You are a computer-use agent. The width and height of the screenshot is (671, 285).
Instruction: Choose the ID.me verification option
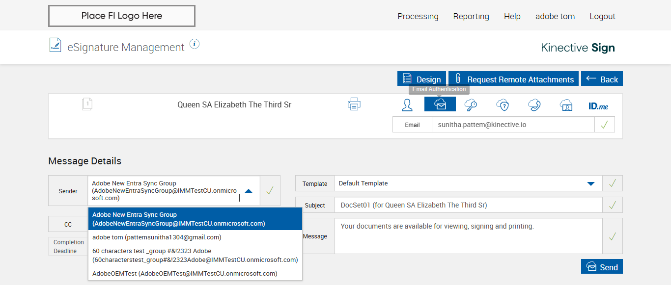click(598, 105)
